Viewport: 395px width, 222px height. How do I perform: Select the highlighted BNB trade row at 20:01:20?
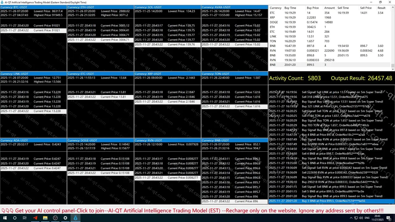[330, 65]
